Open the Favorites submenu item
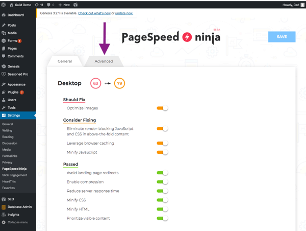This screenshot has width=306, height=231. (x=9, y=188)
